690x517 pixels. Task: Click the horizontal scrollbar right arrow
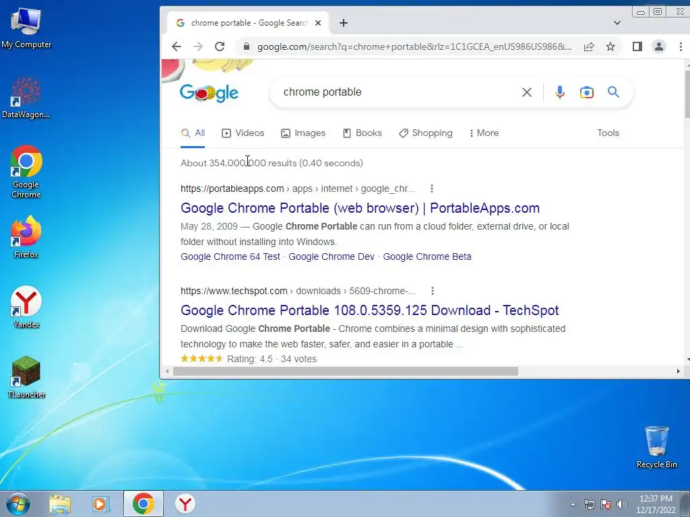coord(678,371)
